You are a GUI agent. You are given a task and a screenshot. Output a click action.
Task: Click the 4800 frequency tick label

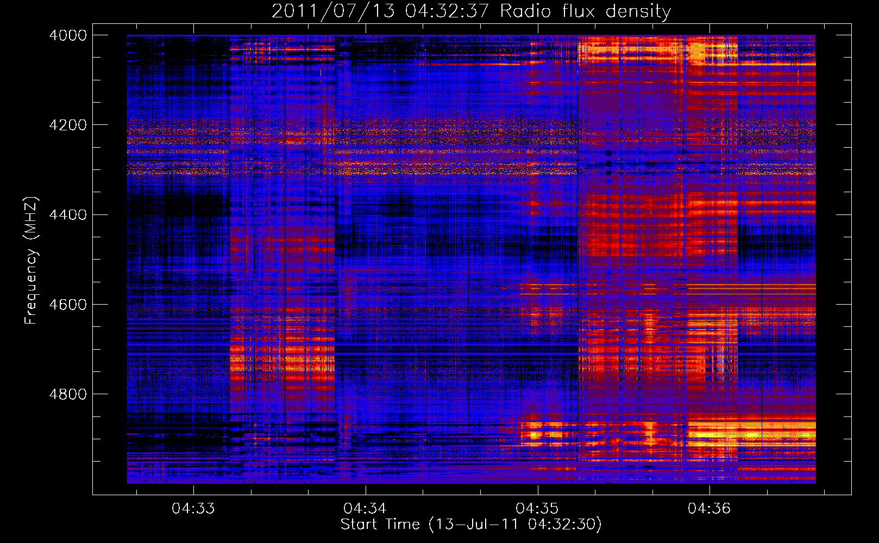coord(68,394)
